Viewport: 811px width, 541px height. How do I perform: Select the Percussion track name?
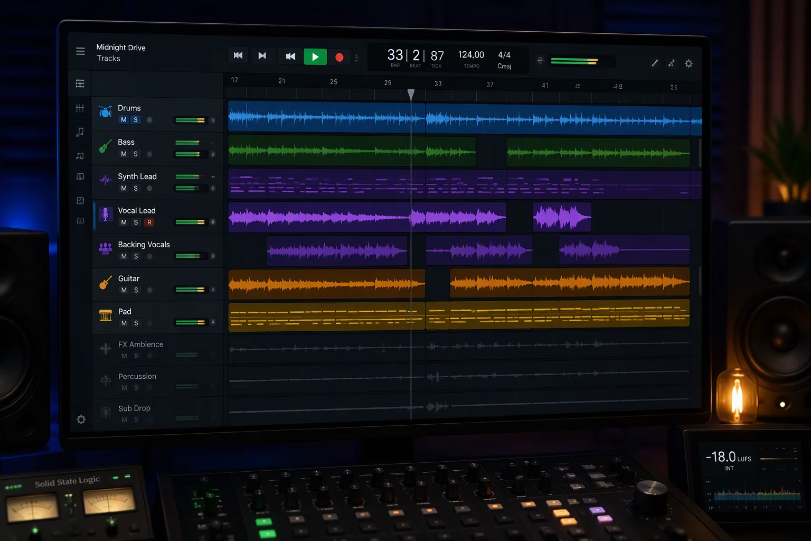[137, 377]
